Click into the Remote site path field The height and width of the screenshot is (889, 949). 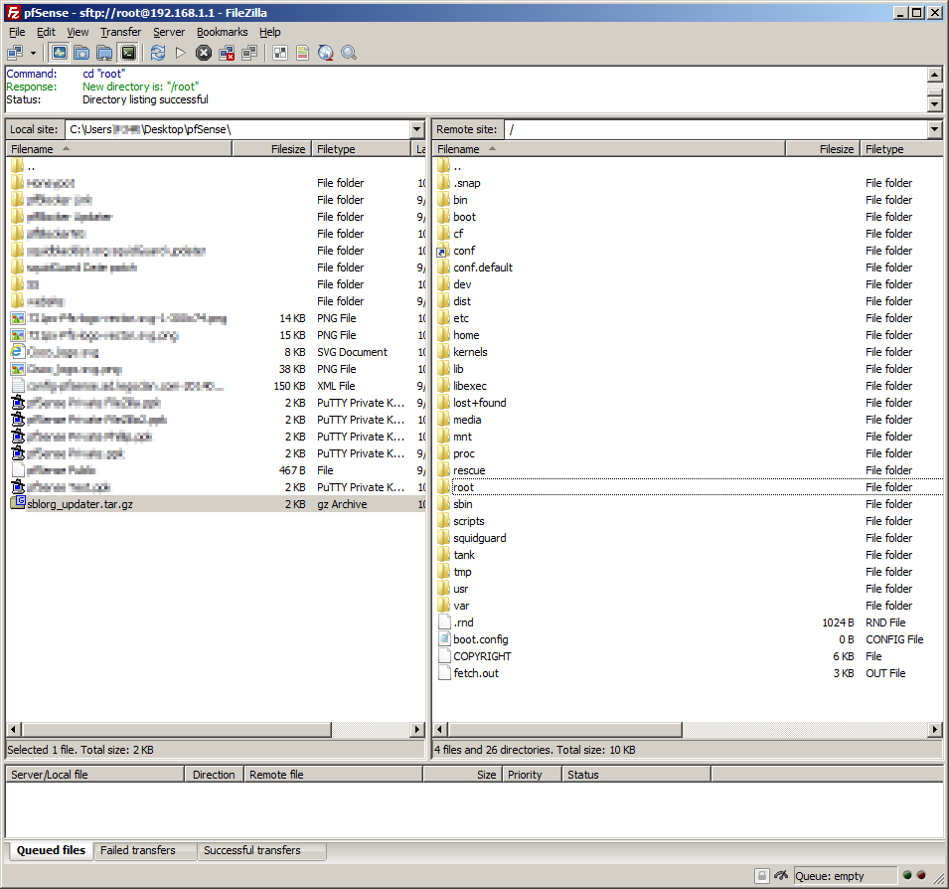[x=716, y=129]
